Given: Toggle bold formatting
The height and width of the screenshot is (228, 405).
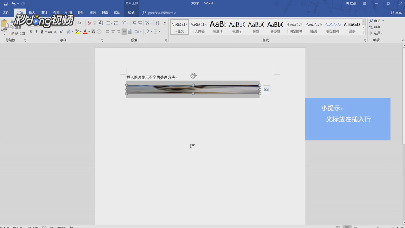Looking at the screenshot, I should tap(31, 31).
